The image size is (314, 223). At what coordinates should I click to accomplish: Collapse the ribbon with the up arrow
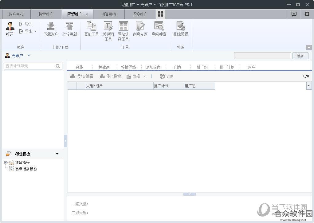point(308,48)
